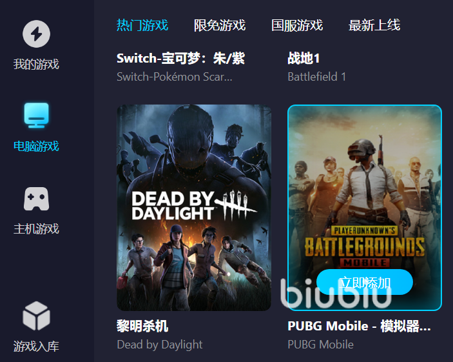
Task: Open the 主机游戏 gamepad icon
Action: pos(36,199)
